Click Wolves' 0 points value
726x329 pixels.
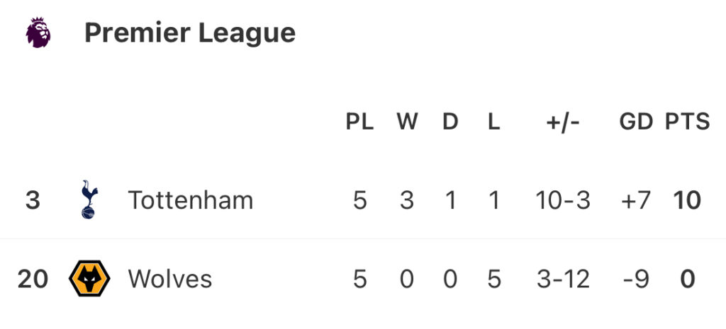688,279
